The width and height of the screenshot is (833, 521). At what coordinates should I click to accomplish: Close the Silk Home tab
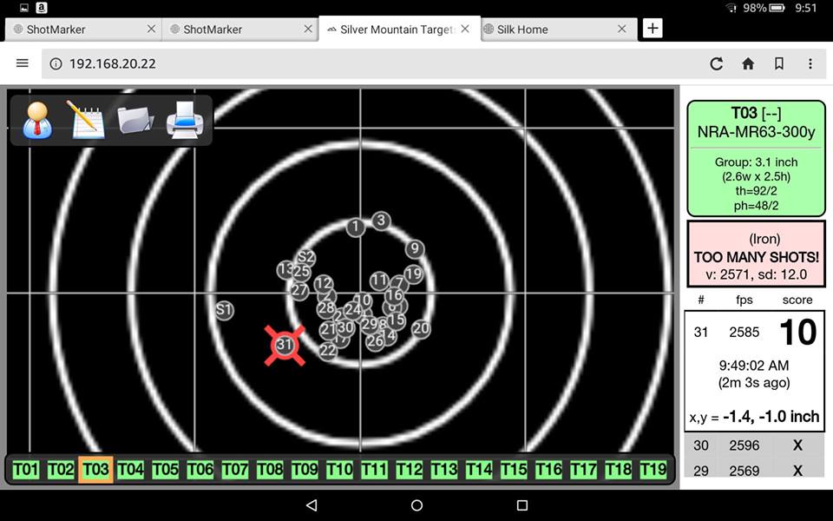(622, 29)
